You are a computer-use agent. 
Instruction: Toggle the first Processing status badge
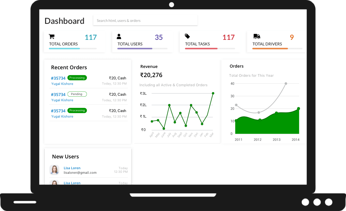pyautogui.click(x=77, y=78)
